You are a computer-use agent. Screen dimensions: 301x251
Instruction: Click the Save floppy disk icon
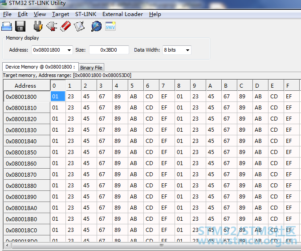[x=20, y=26]
